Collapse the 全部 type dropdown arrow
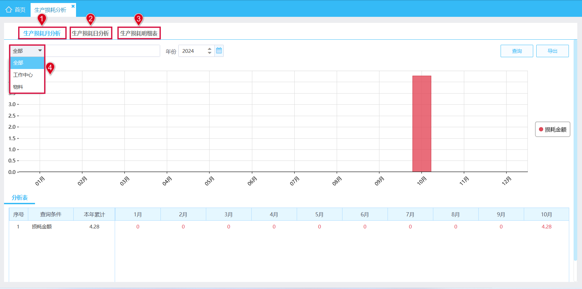The width and height of the screenshot is (582, 289). click(x=40, y=51)
